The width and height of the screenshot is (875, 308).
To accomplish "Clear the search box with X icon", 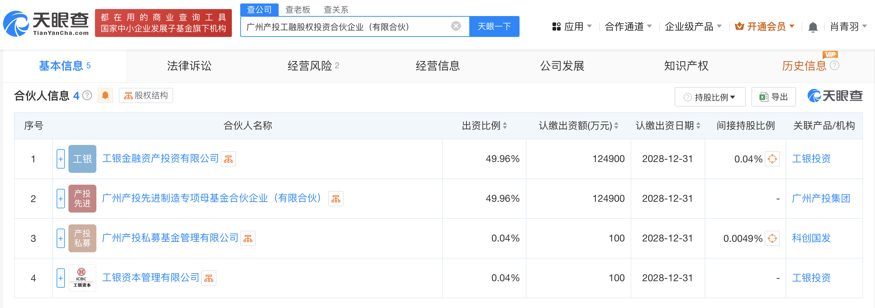I will (456, 26).
